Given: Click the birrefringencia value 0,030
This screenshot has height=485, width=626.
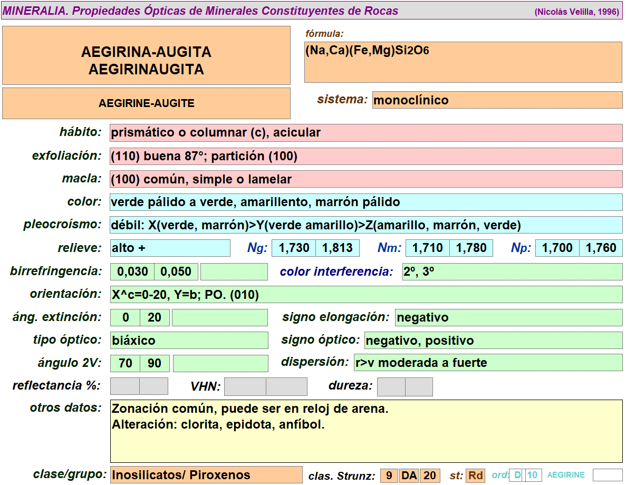Looking at the screenshot, I should (x=132, y=272).
